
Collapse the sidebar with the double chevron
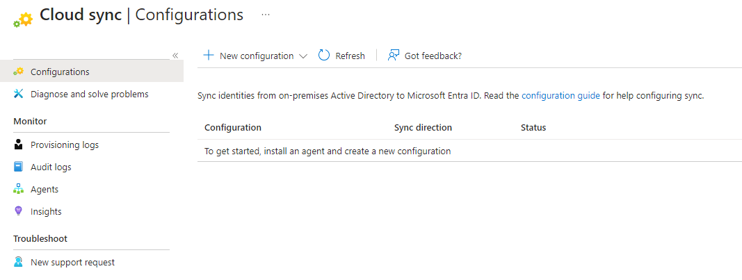coord(175,56)
